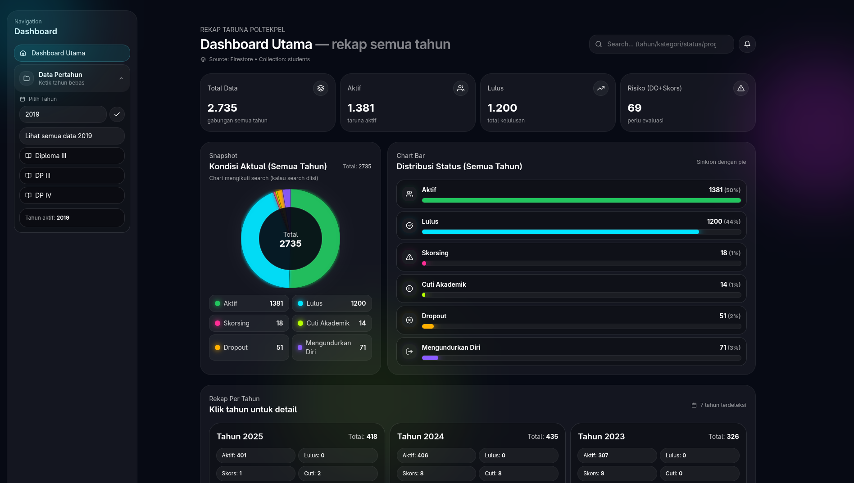Image resolution: width=854 pixels, height=483 pixels.
Task: Click the calendar icon near 7 tahun terdeteksi
Action: pyautogui.click(x=694, y=405)
